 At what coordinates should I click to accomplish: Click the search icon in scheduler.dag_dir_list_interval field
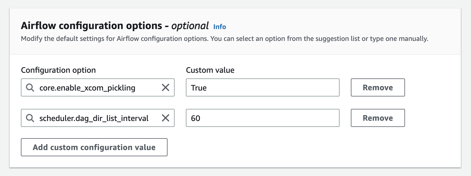30,118
